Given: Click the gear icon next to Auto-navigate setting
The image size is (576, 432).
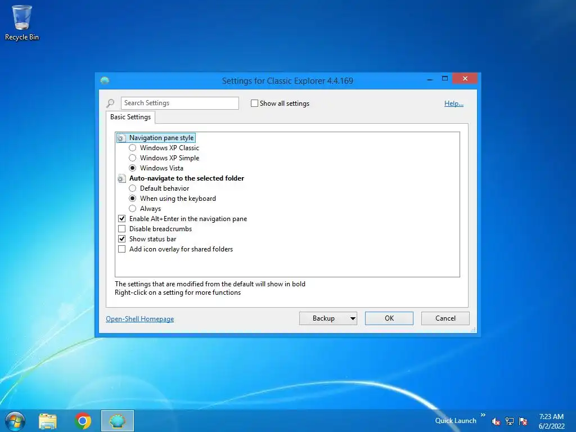Looking at the screenshot, I should [x=121, y=178].
